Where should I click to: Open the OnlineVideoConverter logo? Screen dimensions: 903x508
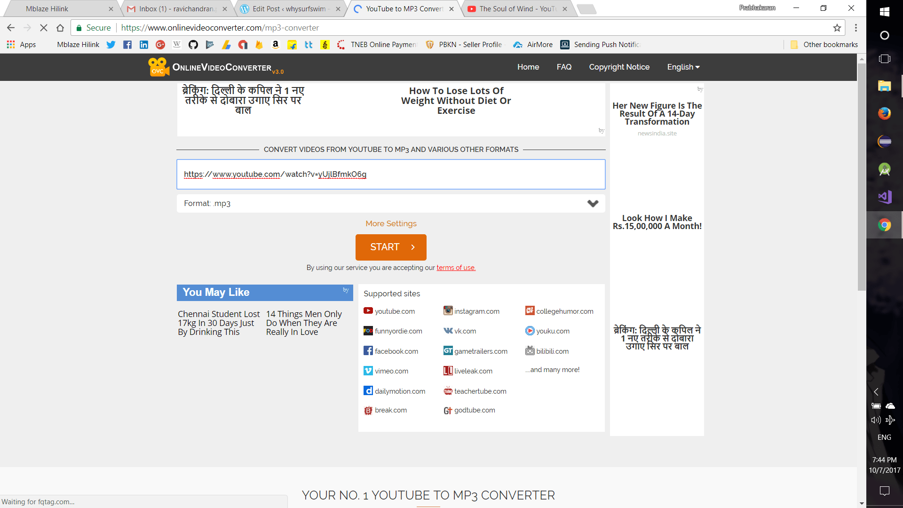(214, 67)
